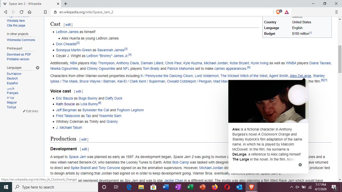Open the budget citation [1] reference
The image size is (342, 192).
click(310, 33)
